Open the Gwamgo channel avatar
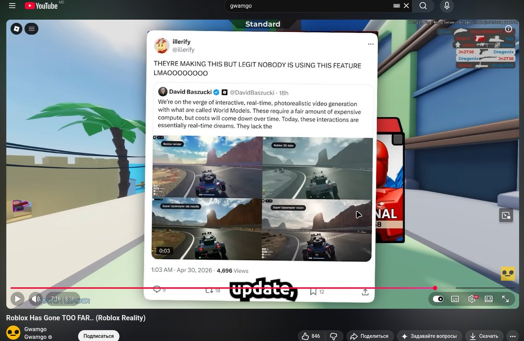 click(14, 333)
